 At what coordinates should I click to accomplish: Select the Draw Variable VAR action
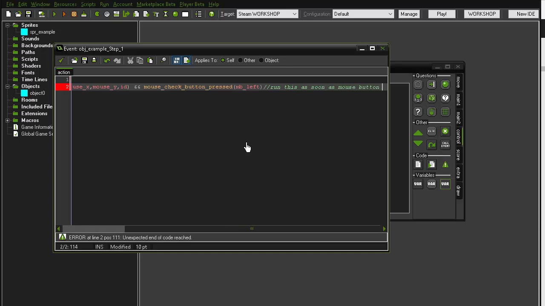click(x=445, y=184)
